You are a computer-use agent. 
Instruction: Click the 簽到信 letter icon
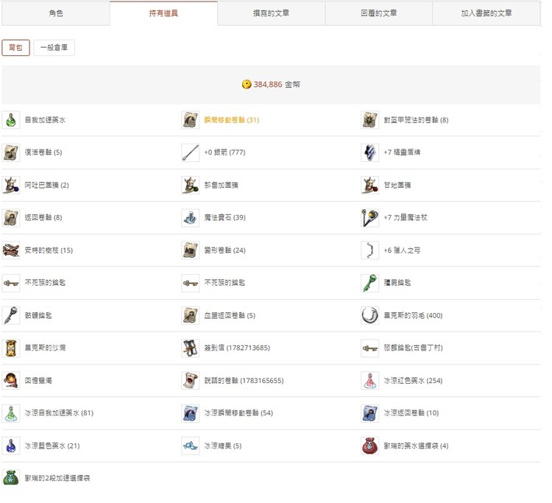191,348
